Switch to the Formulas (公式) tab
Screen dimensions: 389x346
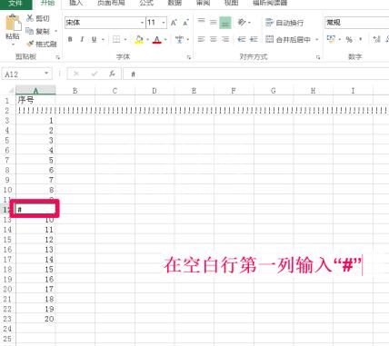coord(146,4)
